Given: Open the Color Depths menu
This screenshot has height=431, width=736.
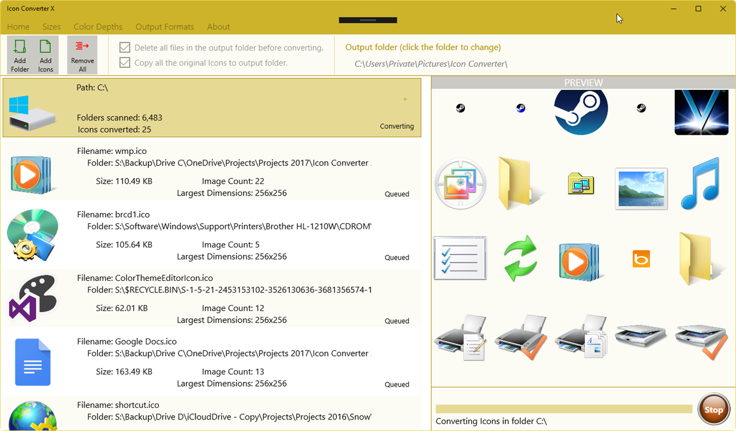Looking at the screenshot, I should (x=98, y=26).
